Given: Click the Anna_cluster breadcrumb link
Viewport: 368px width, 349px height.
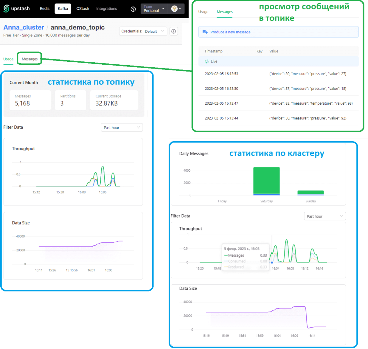Looking at the screenshot, I should (24, 27).
